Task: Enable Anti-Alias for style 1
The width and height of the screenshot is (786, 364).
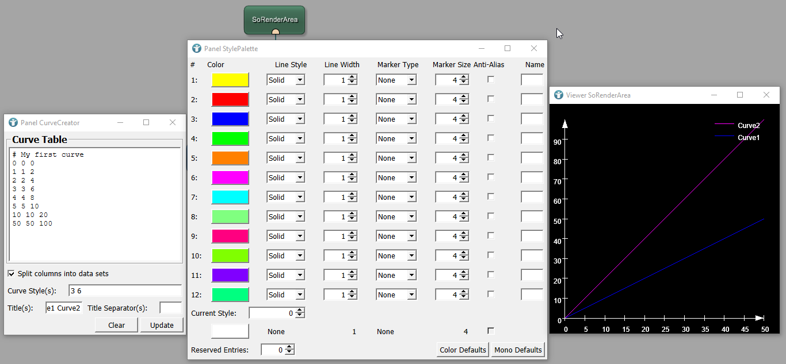Action: click(x=491, y=80)
